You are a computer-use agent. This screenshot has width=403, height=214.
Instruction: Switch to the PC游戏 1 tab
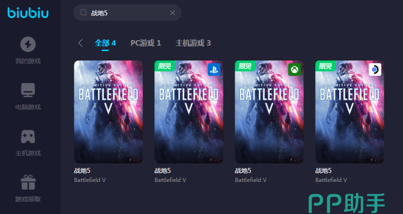point(146,43)
